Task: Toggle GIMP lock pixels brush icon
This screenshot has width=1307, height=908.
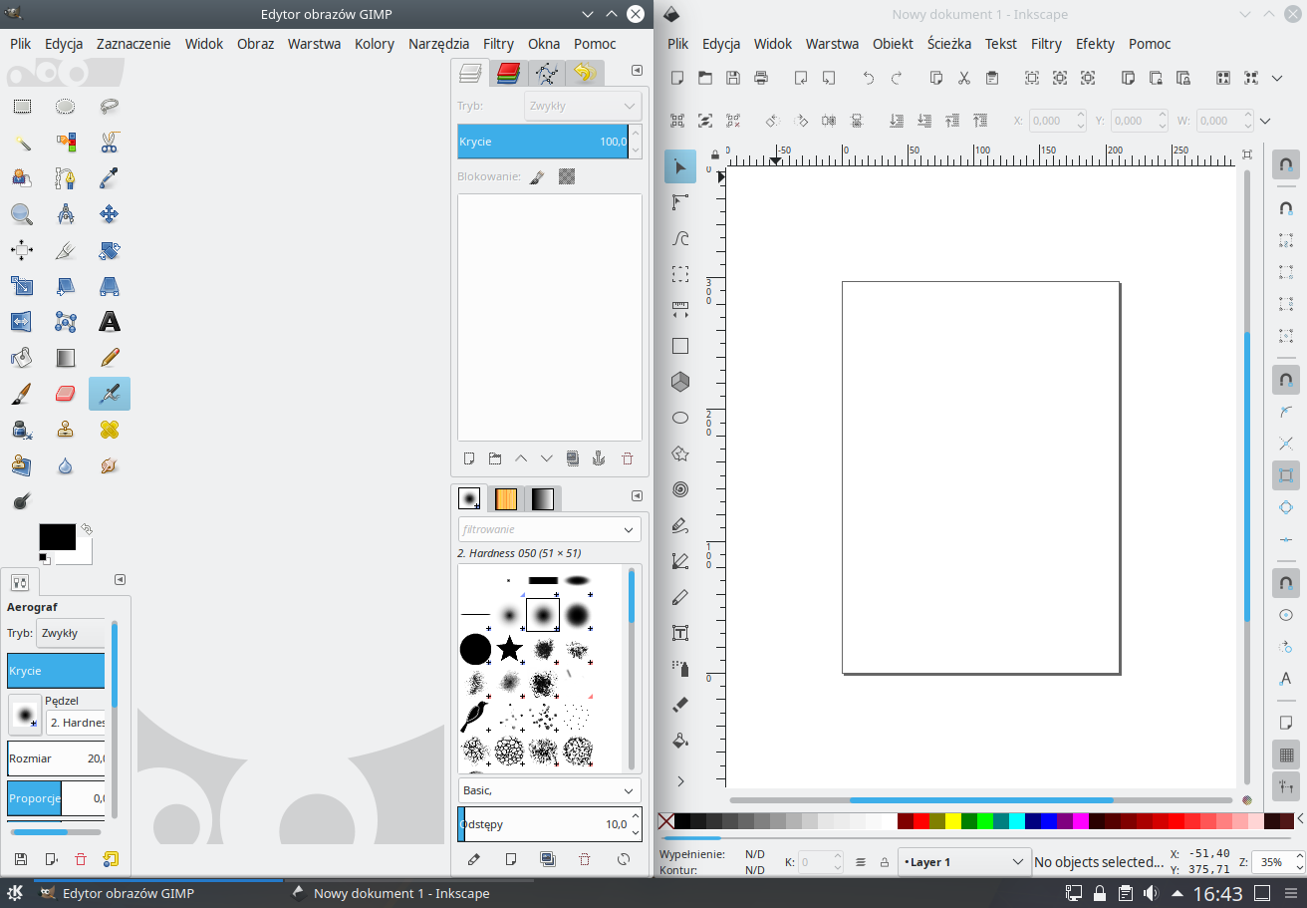Action: (x=537, y=176)
